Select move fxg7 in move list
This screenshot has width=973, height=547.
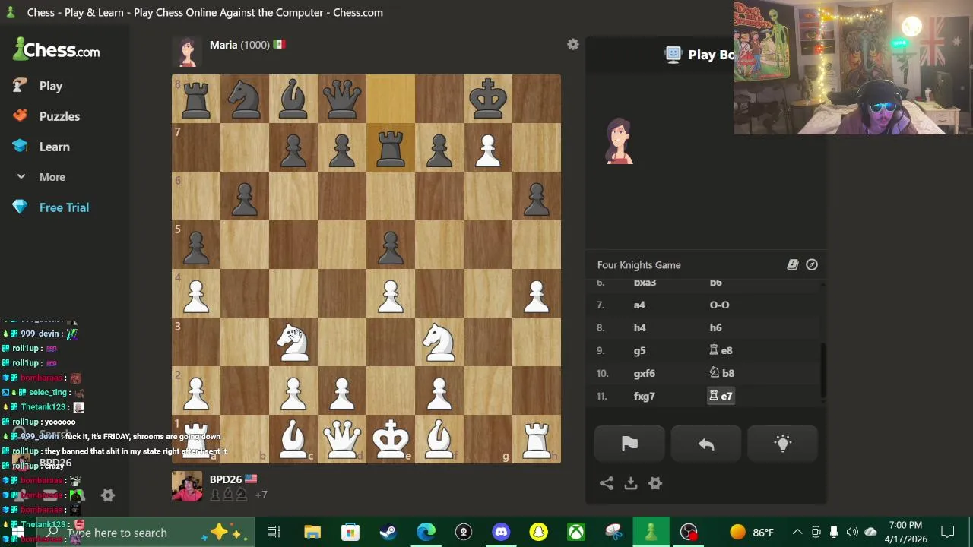(645, 396)
